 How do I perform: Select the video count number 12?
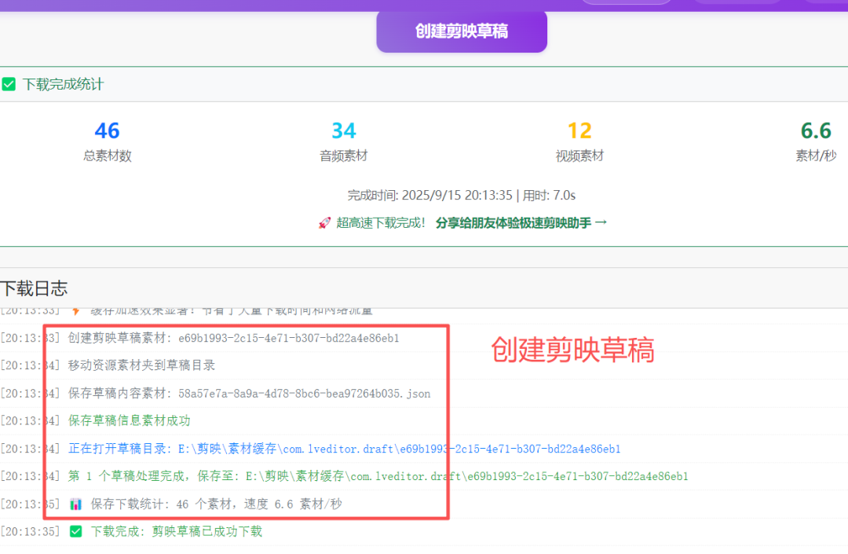[579, 131]
